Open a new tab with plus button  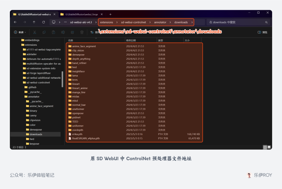[x=110, y=14]
